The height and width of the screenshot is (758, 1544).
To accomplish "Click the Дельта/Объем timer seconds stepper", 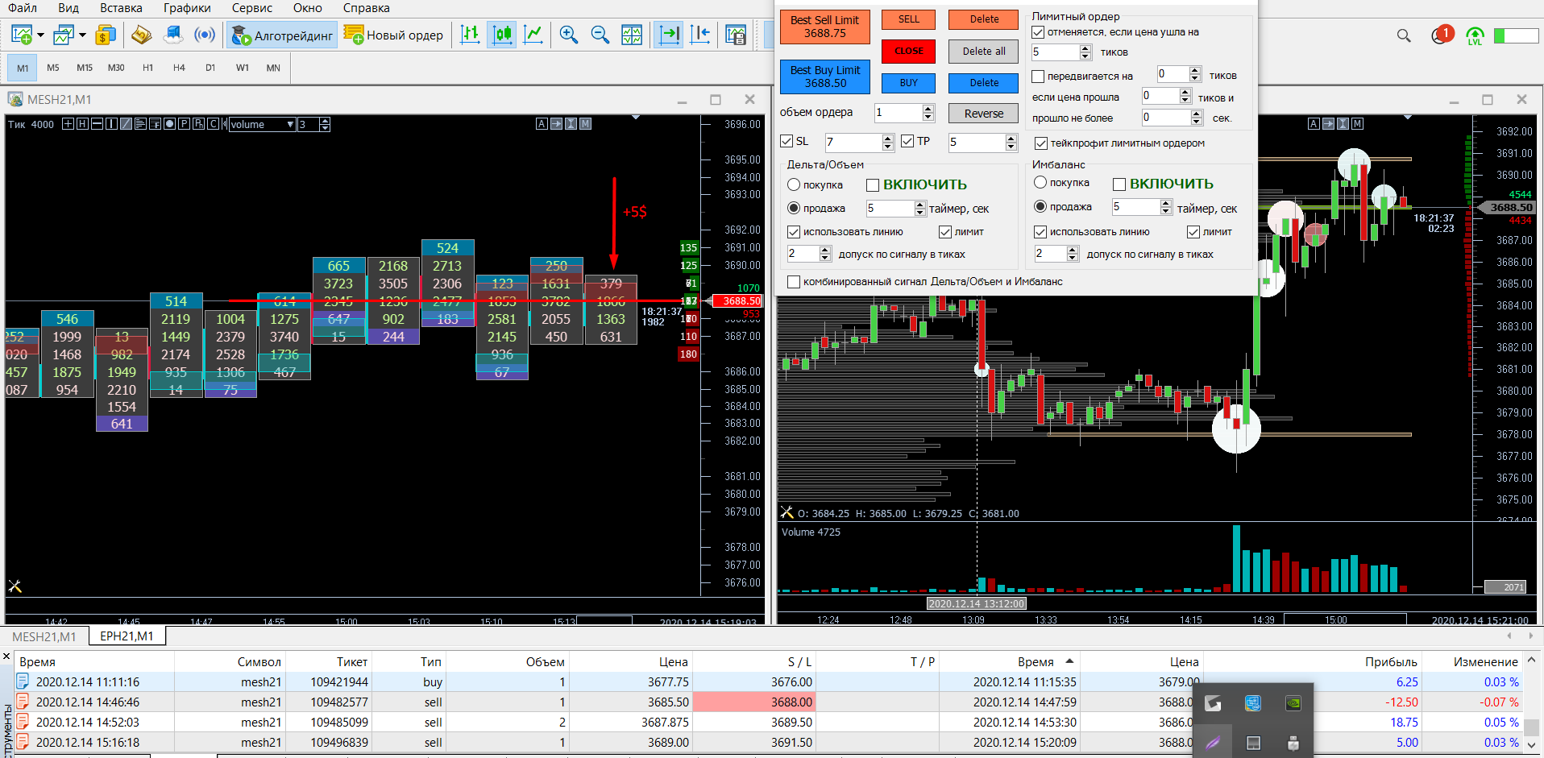I will tap(920, 209).
